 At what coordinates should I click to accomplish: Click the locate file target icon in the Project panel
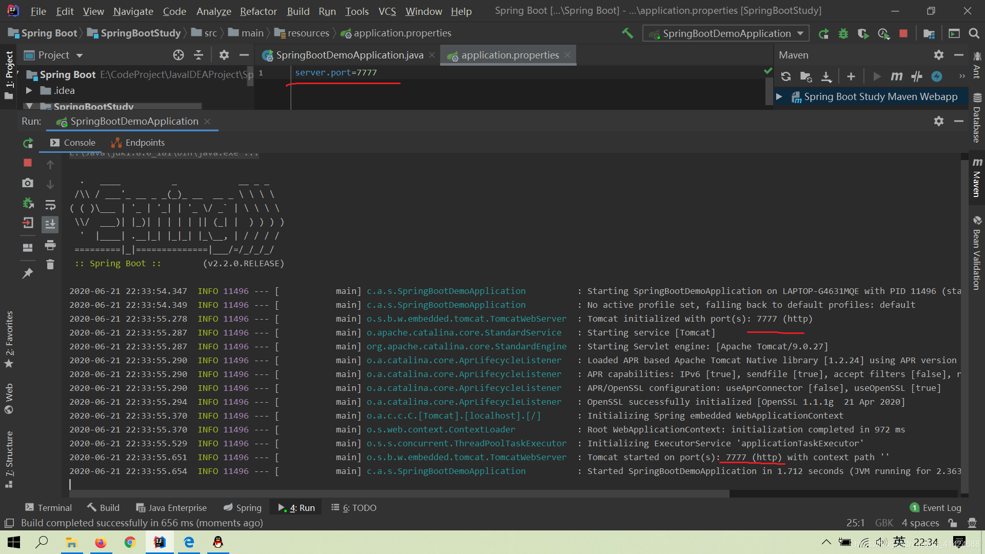click(178, 55)
